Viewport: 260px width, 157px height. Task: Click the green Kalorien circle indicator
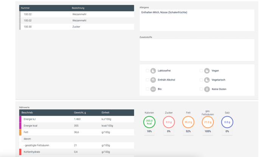[x=149, y=122]
